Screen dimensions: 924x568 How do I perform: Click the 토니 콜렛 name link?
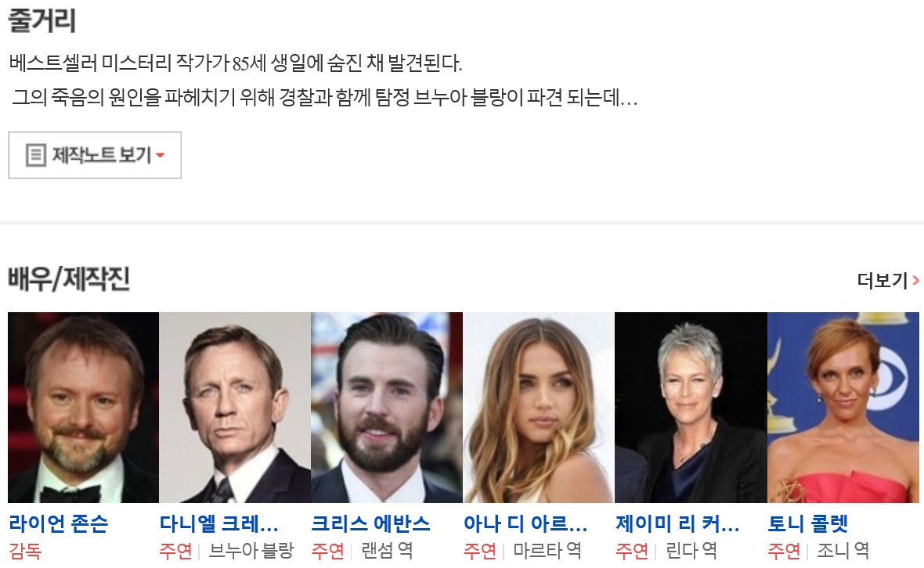pyautogui.click(x=808, y=523)
